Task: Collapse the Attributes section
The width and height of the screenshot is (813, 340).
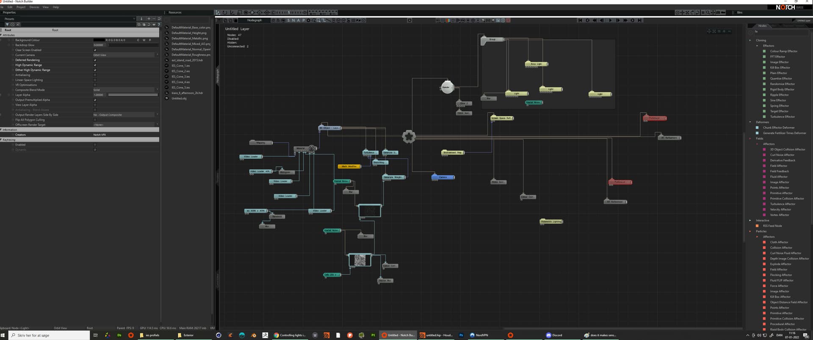Action: tap(1, 35)
